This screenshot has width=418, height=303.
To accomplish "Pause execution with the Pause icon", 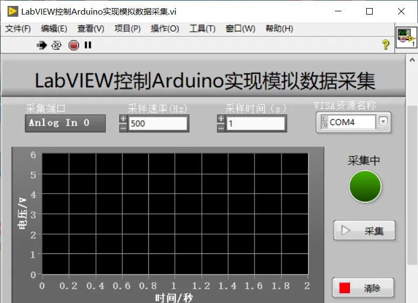I will (x=88, y=45).
